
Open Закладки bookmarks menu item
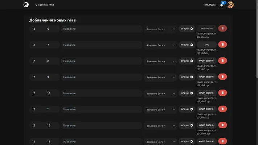click(x=210, y=5)
